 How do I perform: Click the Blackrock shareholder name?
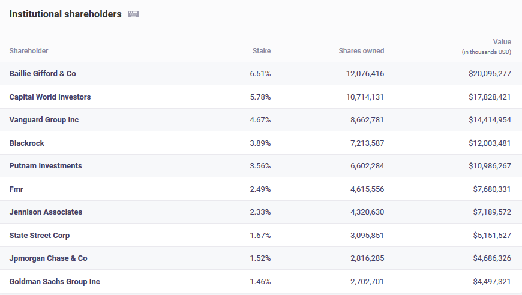27,143
